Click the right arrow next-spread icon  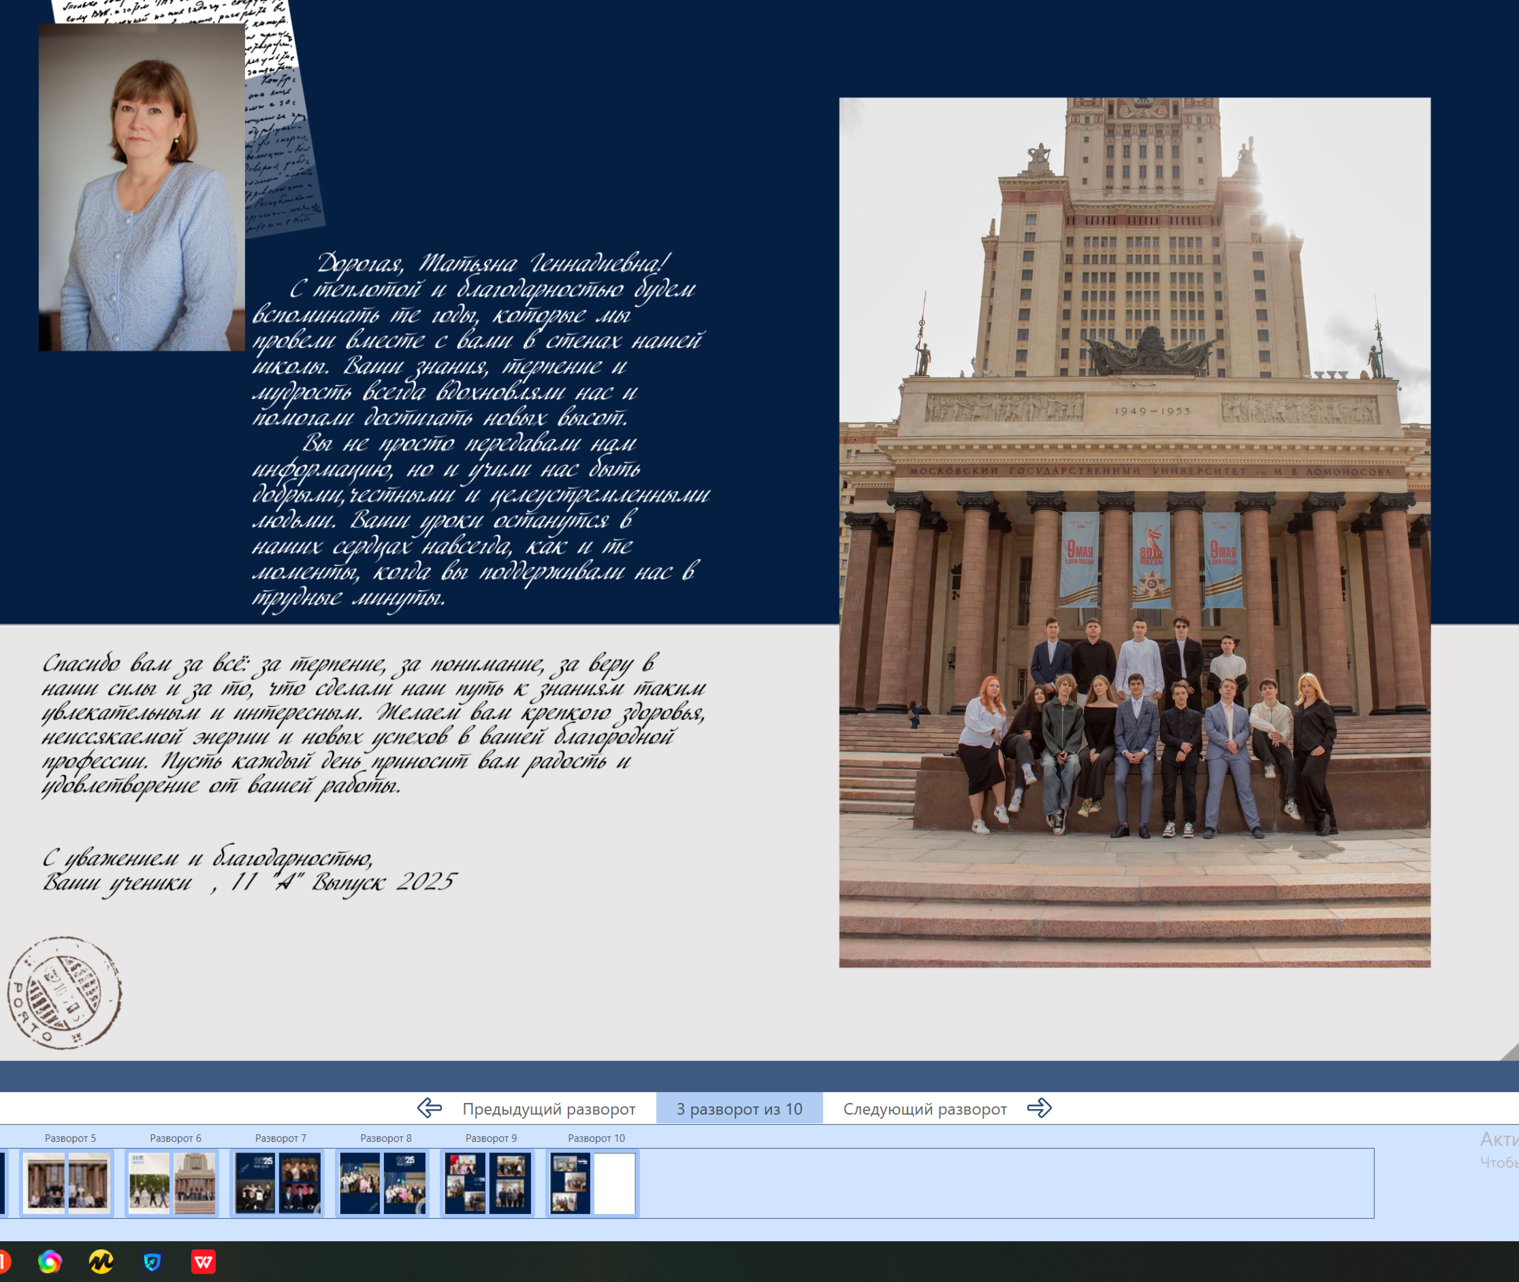pyautogui.click(x=1039, y=1108)
